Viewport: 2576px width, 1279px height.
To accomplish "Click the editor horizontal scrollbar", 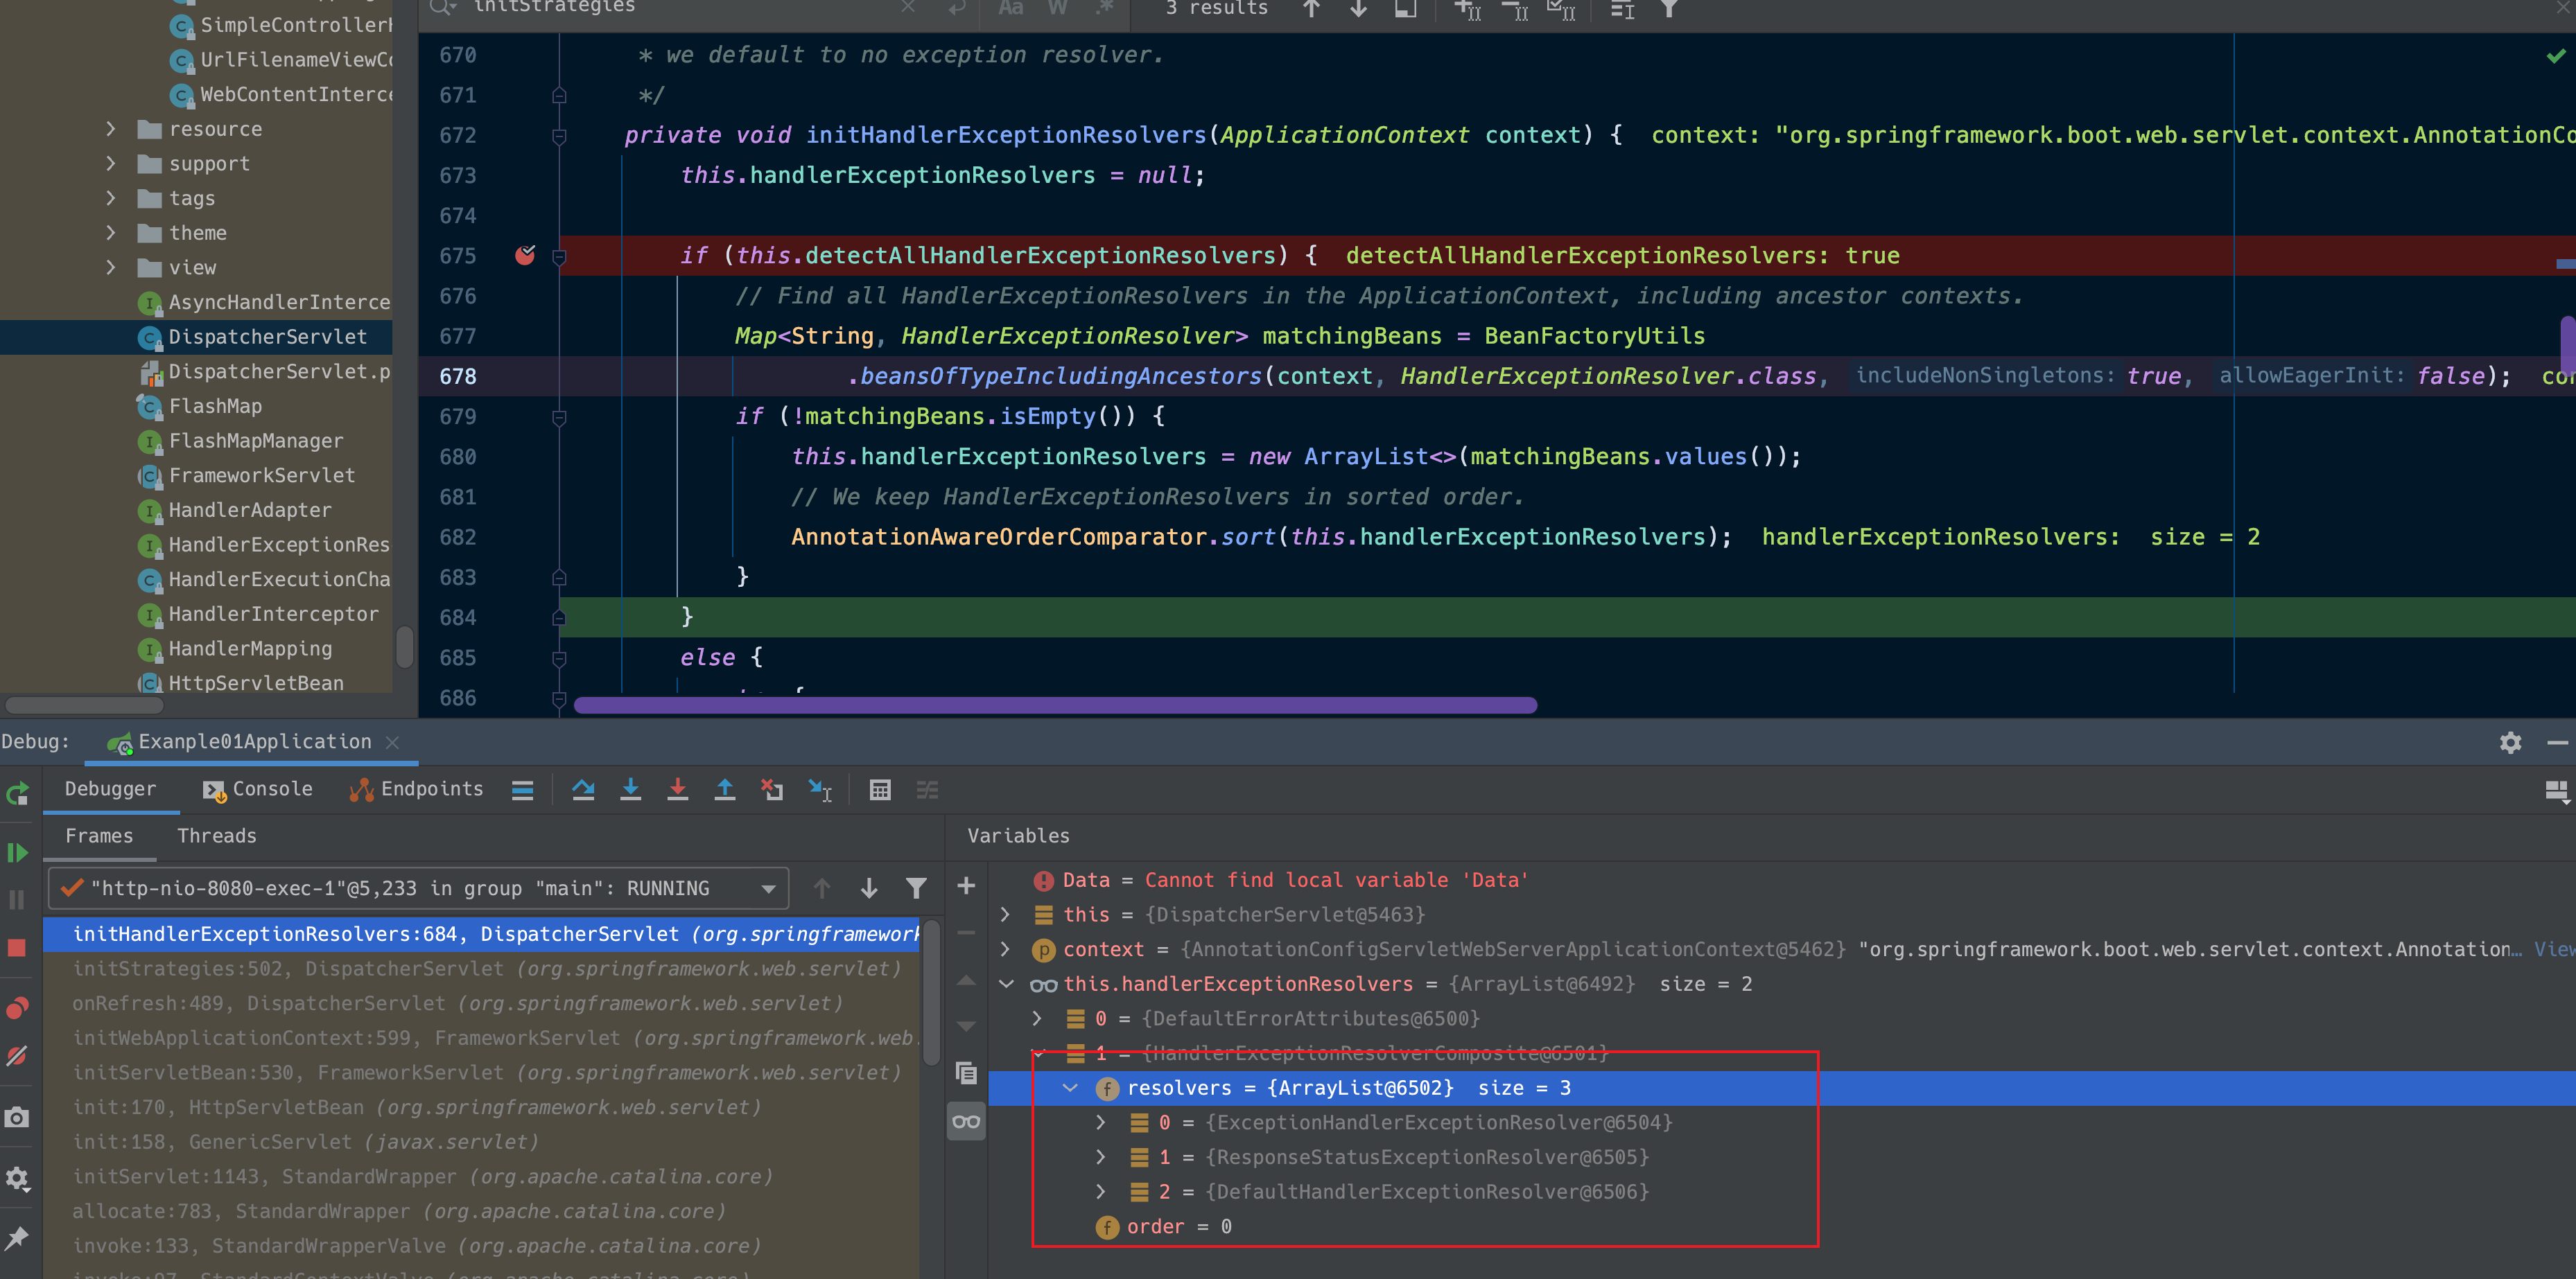I will pos(1054,705).
